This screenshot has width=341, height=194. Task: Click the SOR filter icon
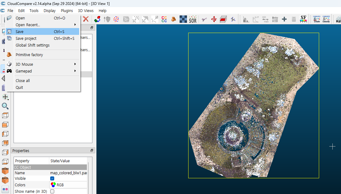pyautogui.click(x=193, y=19)
